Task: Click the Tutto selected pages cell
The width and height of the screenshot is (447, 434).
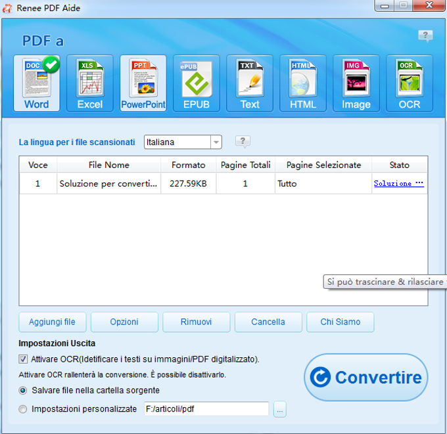Action: [x=323, y=183]
